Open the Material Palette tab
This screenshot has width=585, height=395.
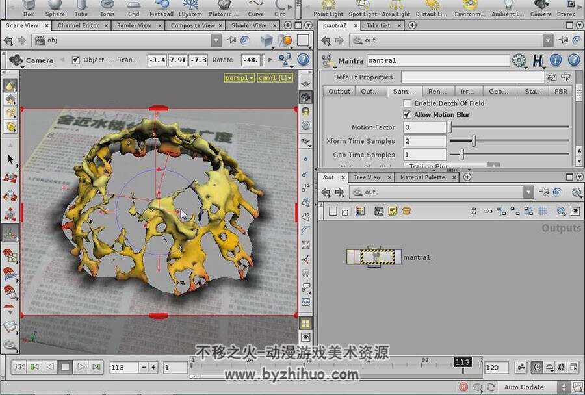pos(422,177)
